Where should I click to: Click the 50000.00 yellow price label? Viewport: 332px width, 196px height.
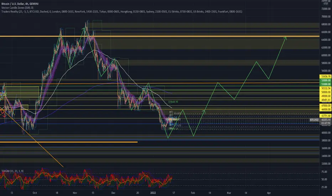[x=326, y=92]
